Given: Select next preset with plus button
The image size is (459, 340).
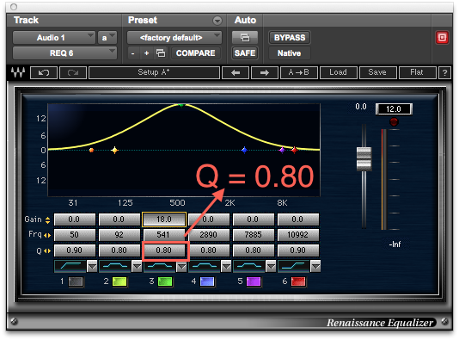Looking at the screenshot, I should coord(146,53).
